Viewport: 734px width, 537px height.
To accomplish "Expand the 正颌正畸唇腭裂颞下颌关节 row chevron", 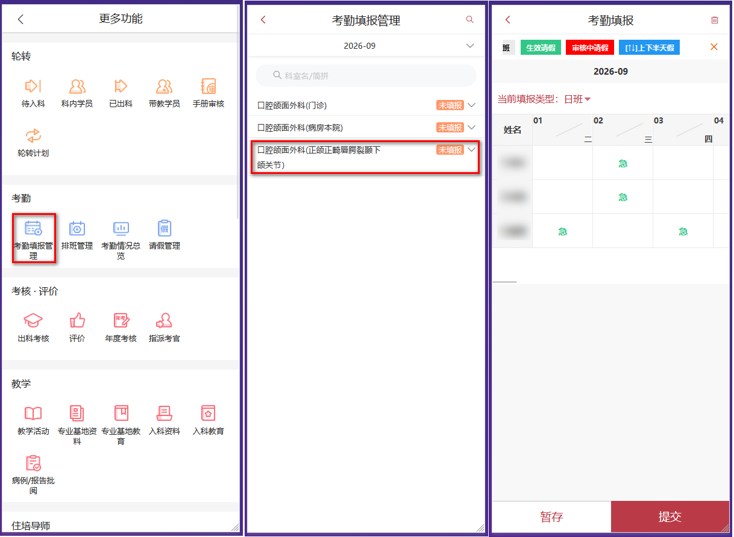I will (471, 150).
